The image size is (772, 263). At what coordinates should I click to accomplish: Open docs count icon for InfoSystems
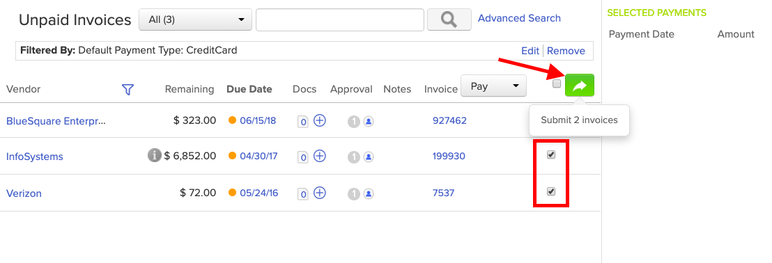coord(303,157)
